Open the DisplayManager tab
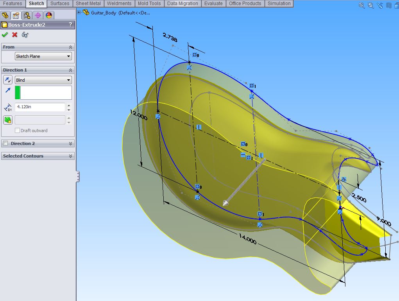The width and height of the screenshot is (399, 301). coord(48,15)
